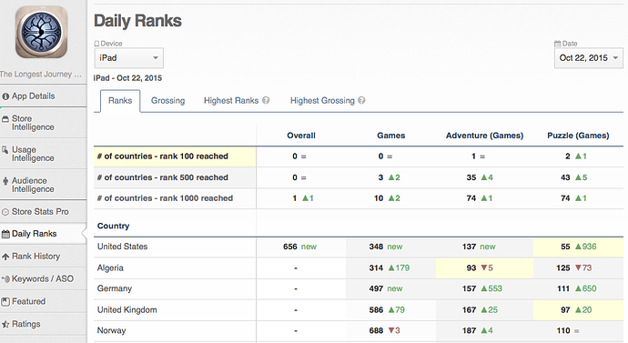Open App Details info icon

coord(5,96)
